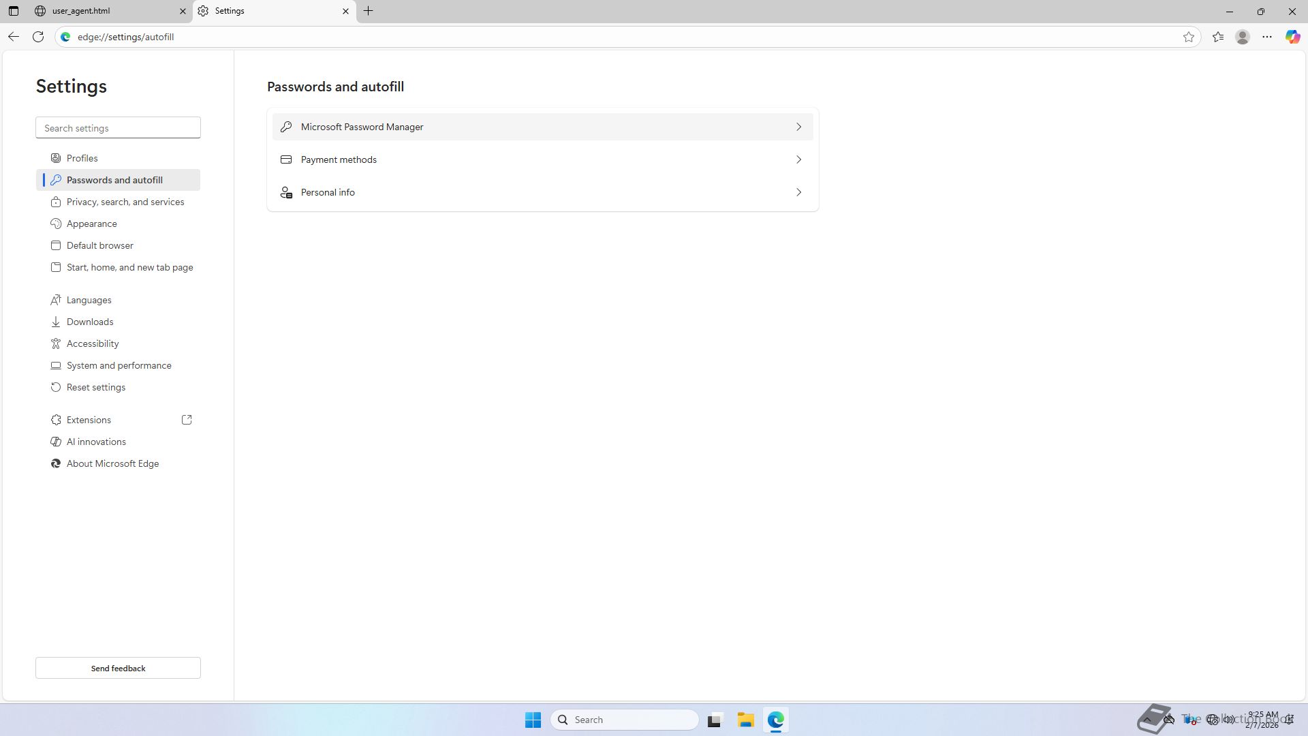Go back using the back arrow

click(14, 37)
